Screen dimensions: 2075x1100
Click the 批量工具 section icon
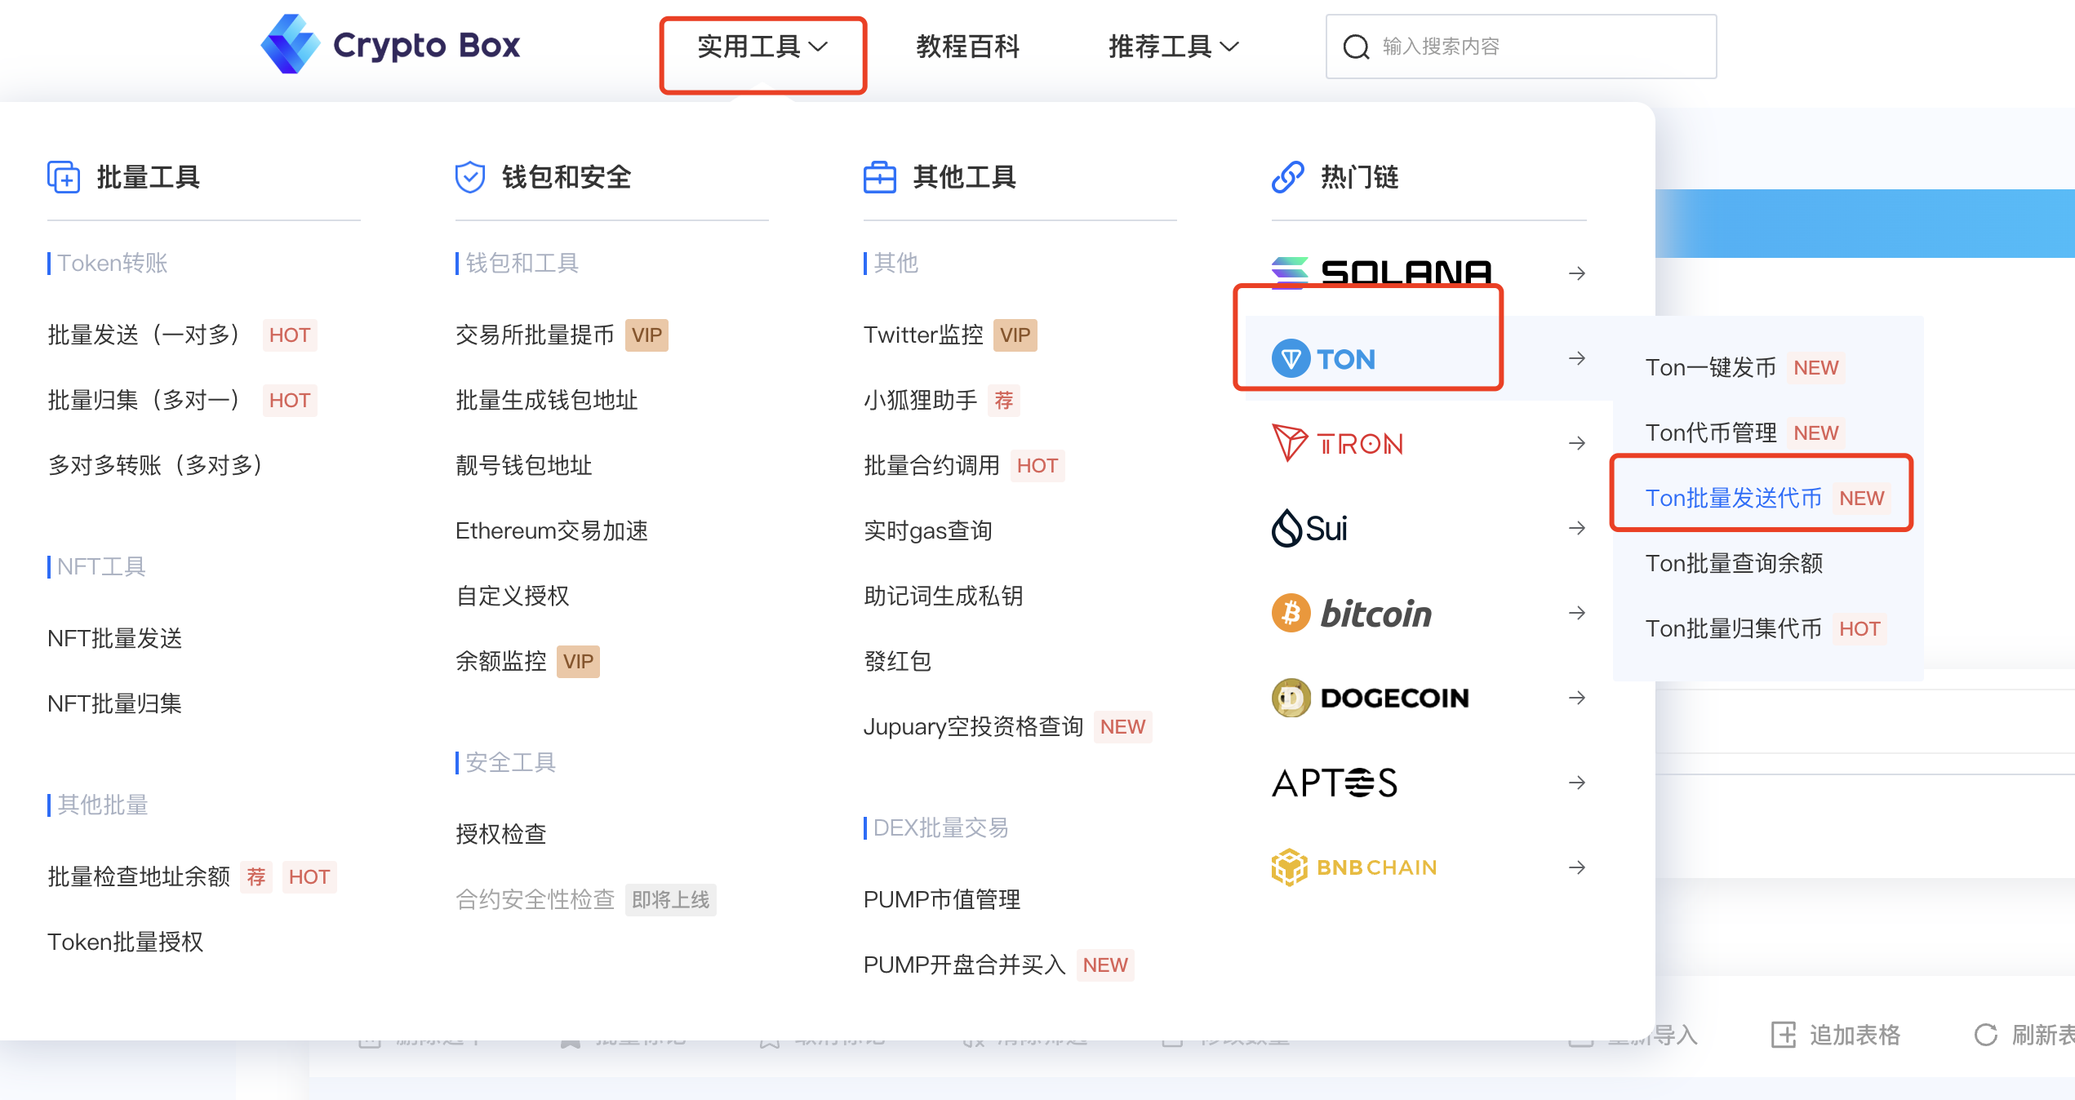point(64,177)
